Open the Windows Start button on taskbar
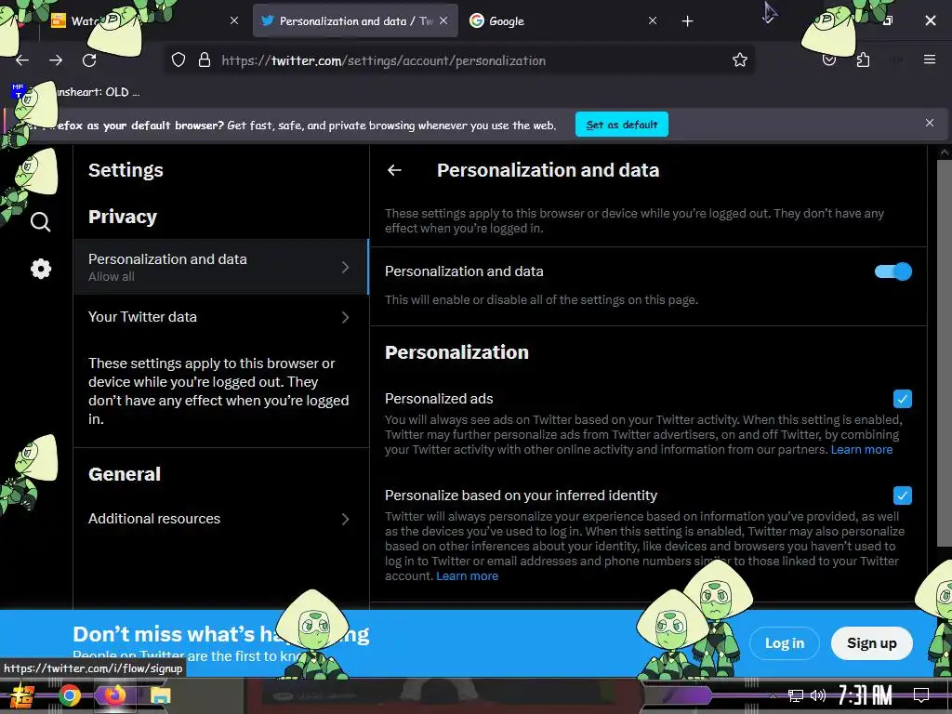952x714 pixels. [22, 695]
